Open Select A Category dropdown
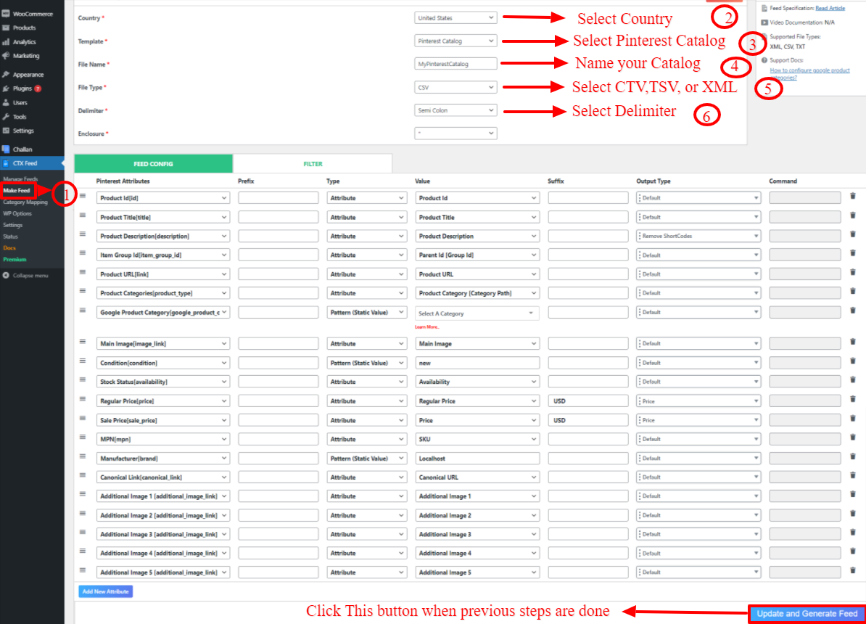The height and width of the screenshot is (624, 866). click(477, 313)
